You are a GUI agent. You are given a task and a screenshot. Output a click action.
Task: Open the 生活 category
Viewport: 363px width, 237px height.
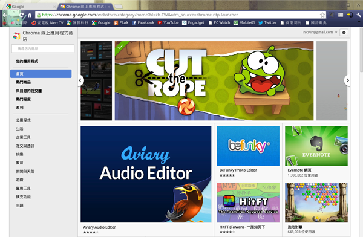coord(19,129)
